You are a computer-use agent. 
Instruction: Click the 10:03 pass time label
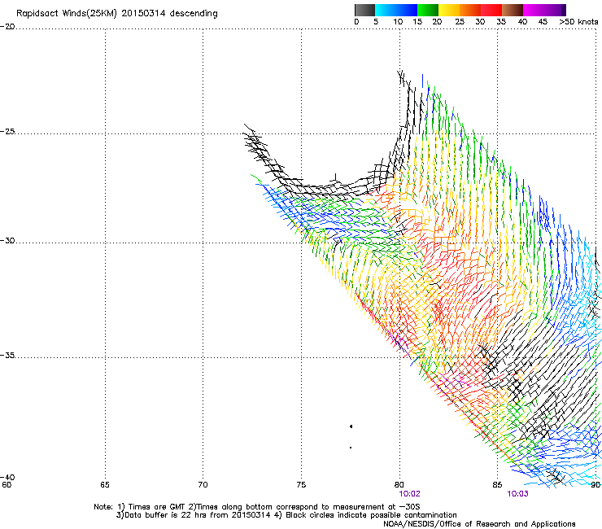517,494
